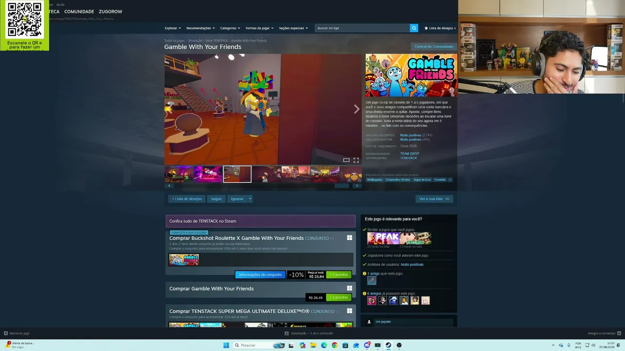This screenshot has width=625, height=351.
Task: Add Gamble With Your Friends R$ 26,49 to cart
Action: pyautogui.click(x=339, y=297)
